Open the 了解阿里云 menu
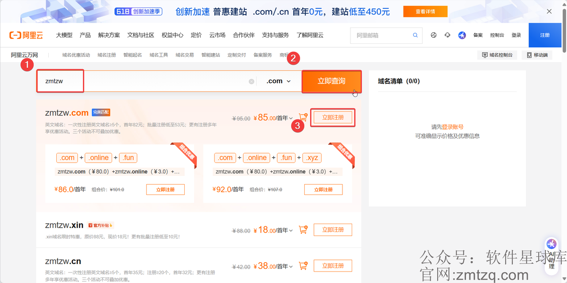Screen dimensions: 567x283 point(310,35)
